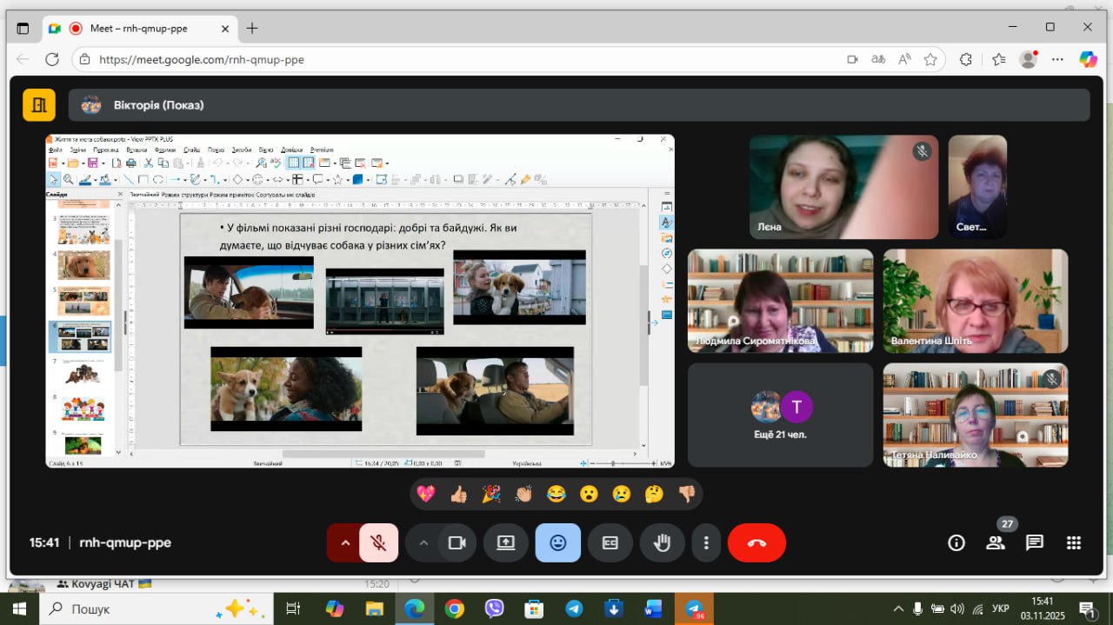Toggle the camera on or off
Viewport: 1113px width, 625px height.
457,543
